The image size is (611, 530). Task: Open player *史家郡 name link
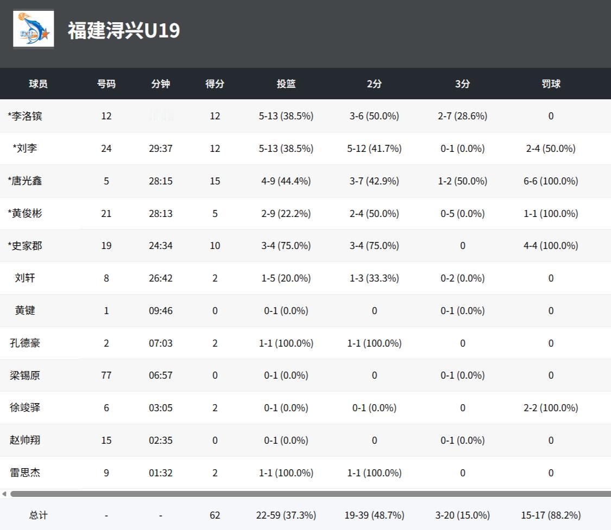click(x=25, y=246)
